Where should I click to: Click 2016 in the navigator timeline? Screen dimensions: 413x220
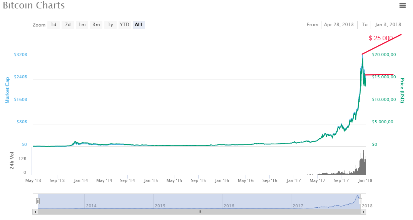pos(229,206)
